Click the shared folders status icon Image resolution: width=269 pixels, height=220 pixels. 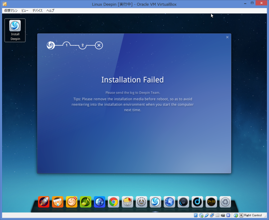[217, 215]
